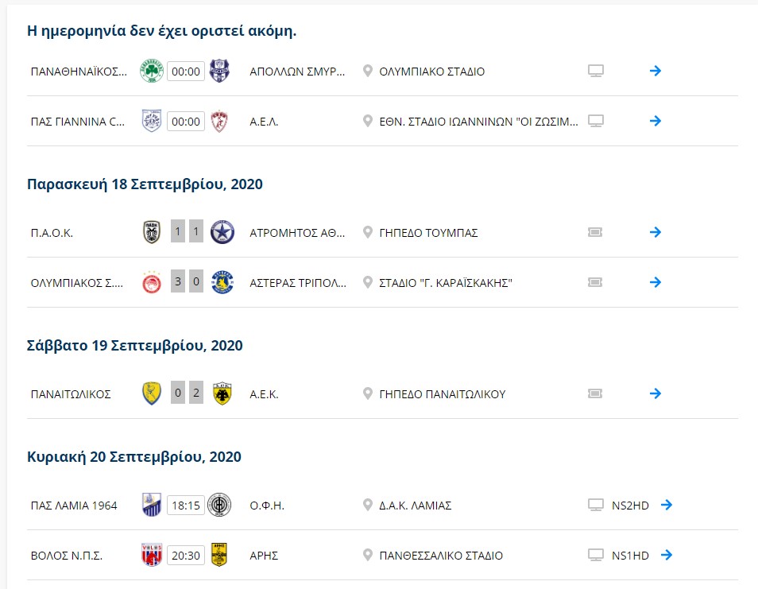Open the ΠΑΣ ΛΑΜΙΑ 1964 team link
Image resolution: width=758 pixels, height=589 pixels.
[x=74, y=506]
